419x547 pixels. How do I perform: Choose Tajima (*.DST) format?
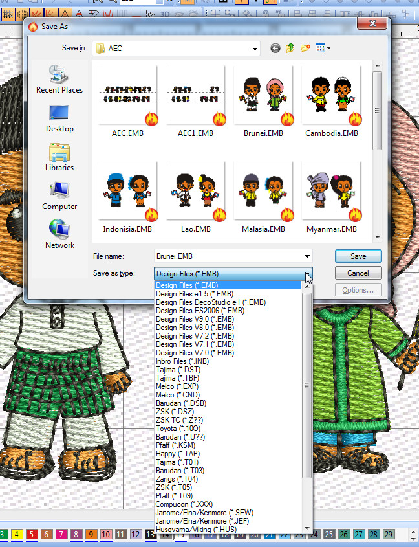[228, 370]
